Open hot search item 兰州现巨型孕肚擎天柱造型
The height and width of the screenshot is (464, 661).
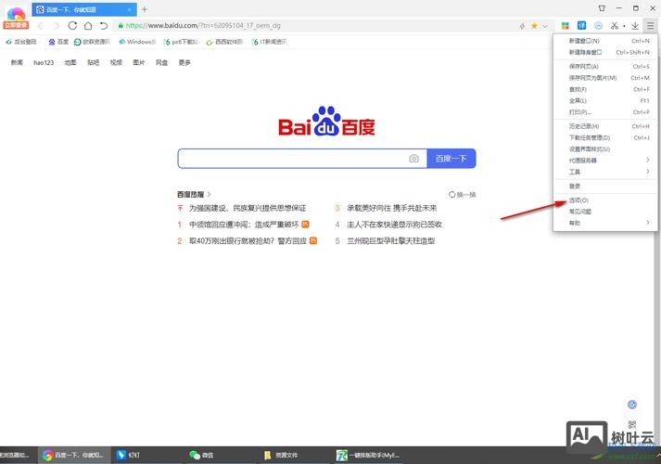[x=391, y=241]
